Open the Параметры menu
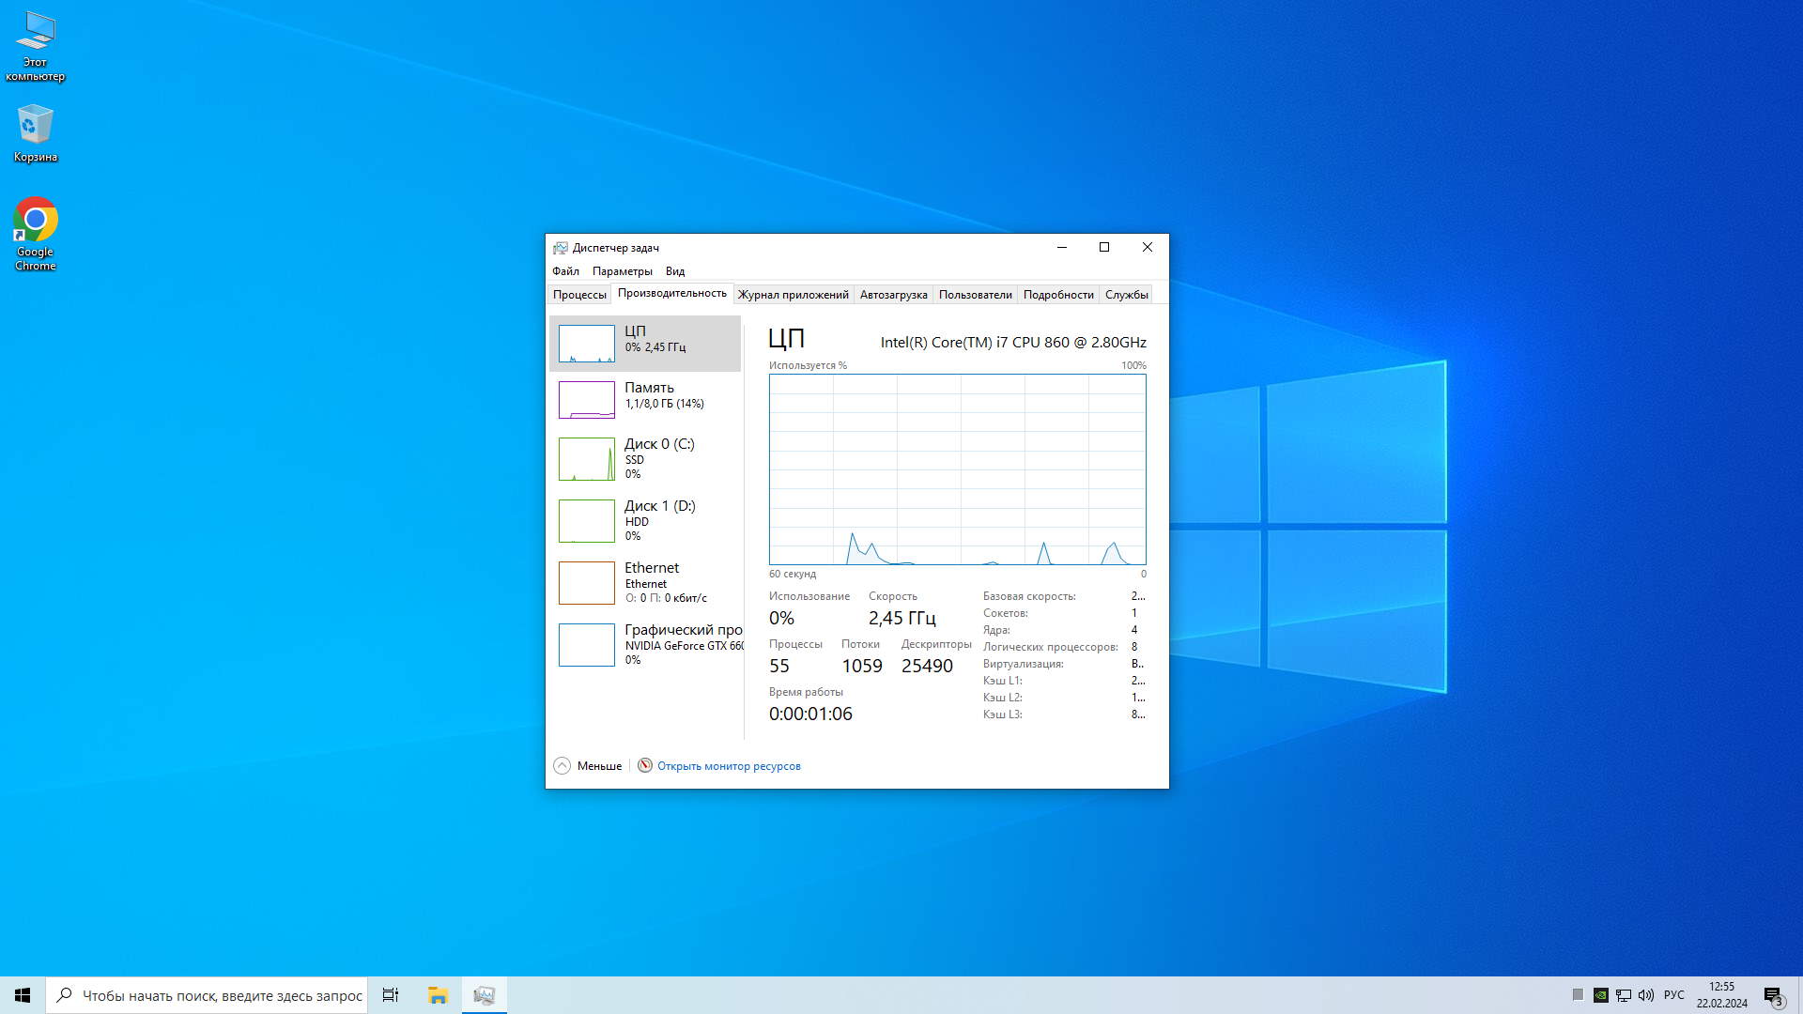 (622, 271)
